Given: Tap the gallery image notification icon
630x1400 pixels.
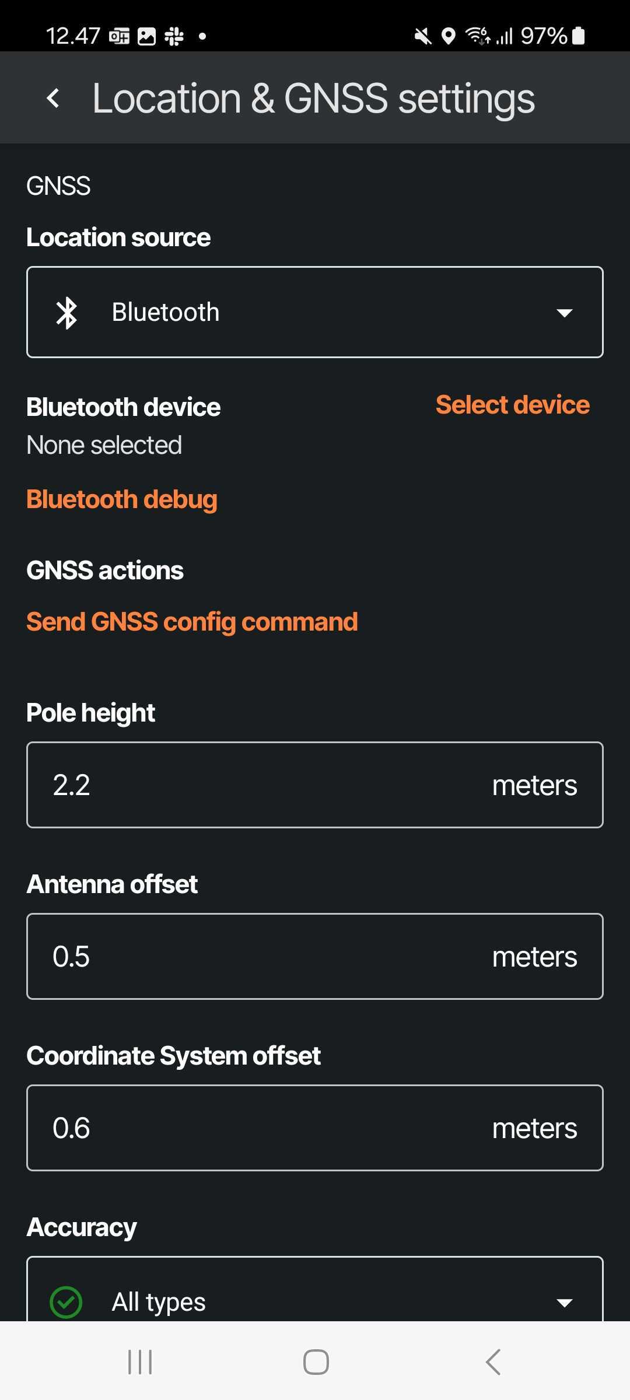Looking at the screenshot, I should [146, 36].
